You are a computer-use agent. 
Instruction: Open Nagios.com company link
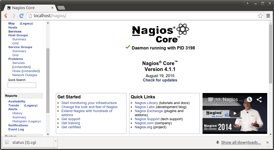pyautogui.click(x=144, y=123)
